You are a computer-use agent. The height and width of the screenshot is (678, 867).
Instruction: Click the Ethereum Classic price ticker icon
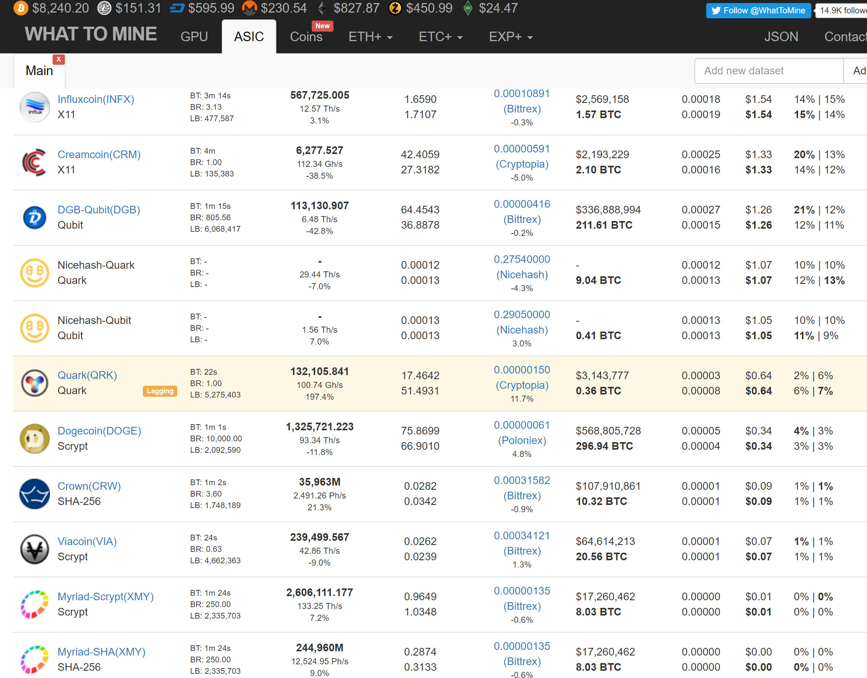point(468,8)
